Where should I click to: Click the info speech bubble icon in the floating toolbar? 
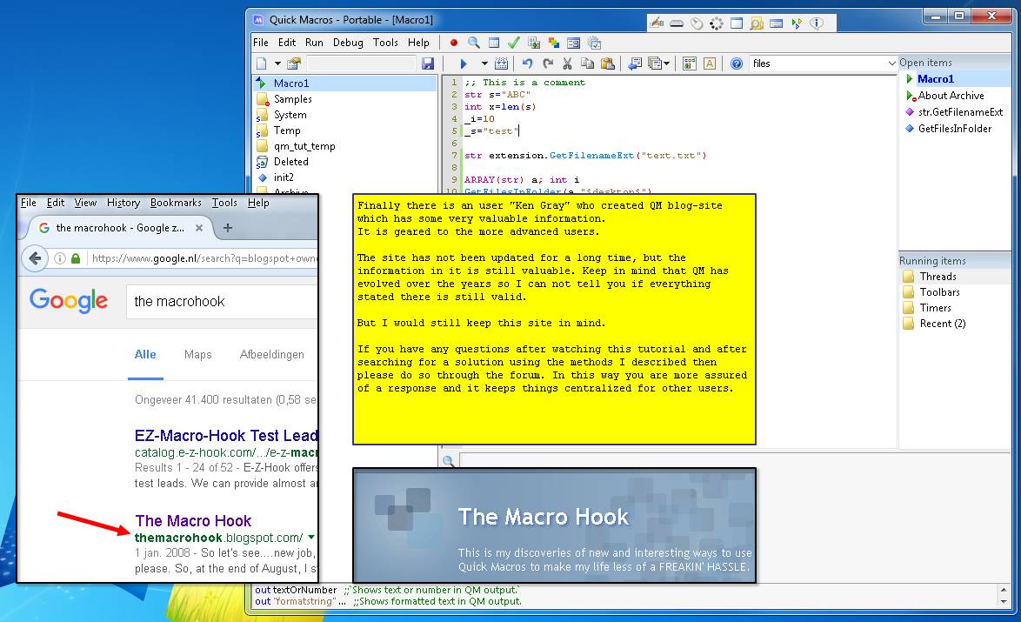[x=817, y=23]
